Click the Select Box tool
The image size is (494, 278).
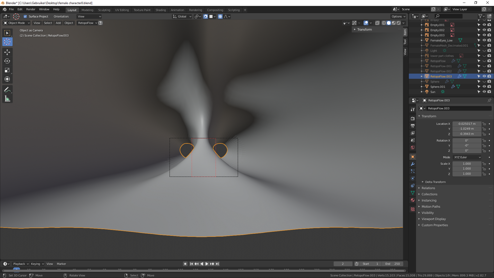[x=7, y=33]
